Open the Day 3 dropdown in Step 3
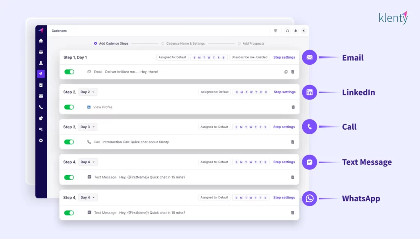The height and width of the screenshot is (239, 420). [x=87, y=127]
